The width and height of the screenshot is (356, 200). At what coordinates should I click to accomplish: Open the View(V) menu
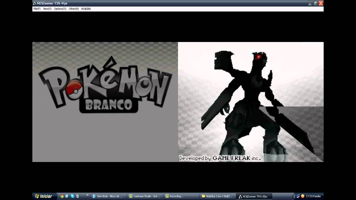47,9
